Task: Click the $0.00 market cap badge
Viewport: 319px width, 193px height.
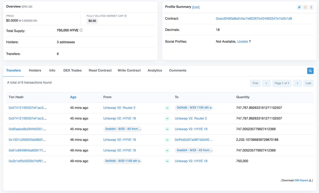Action: pyautogui.click(x=92, y=21)
